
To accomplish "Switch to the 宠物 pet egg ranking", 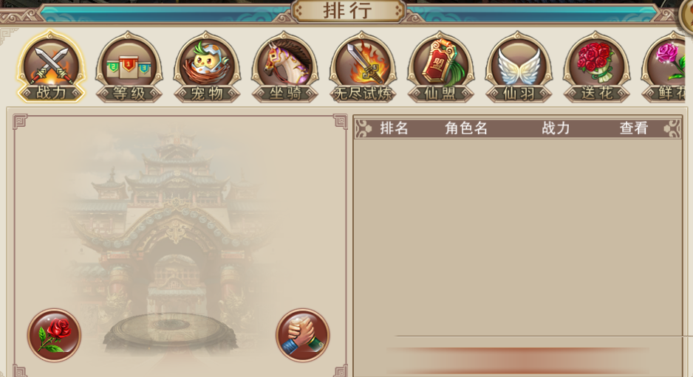I will (x=207, y=66).
